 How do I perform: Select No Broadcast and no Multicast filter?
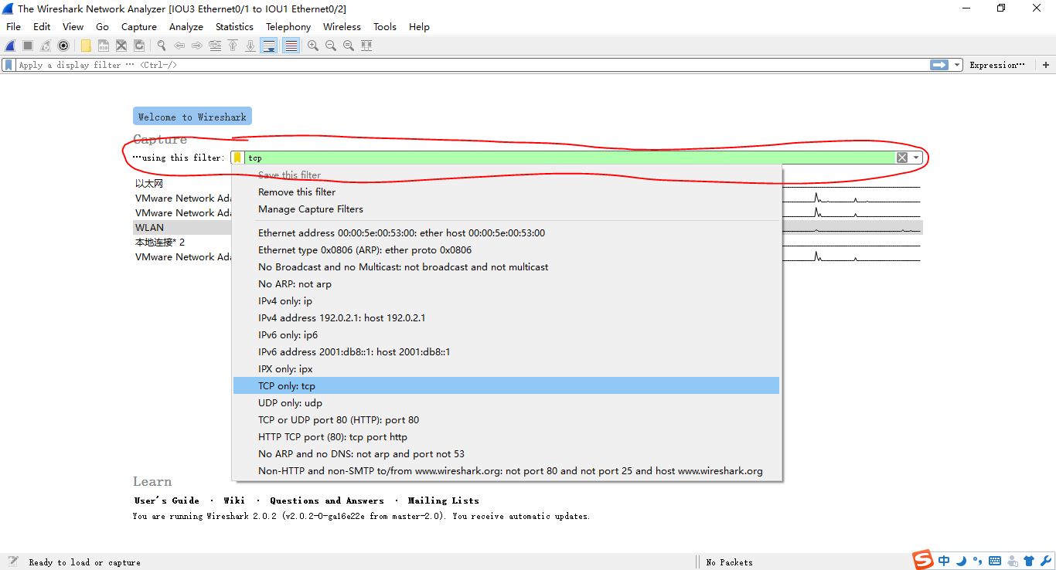(x=506, y=266)
